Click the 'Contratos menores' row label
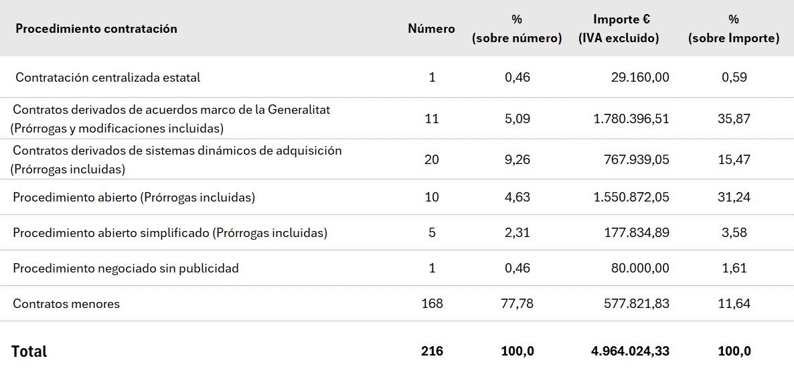This screenshot has width=794, height=389. point(66,304)
